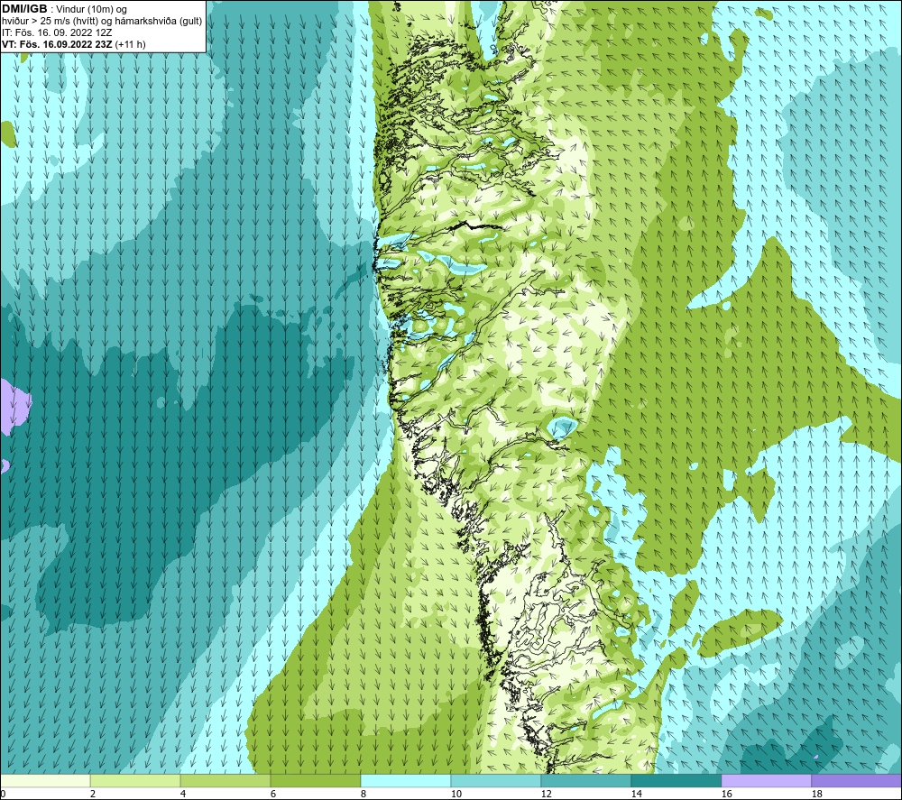Image resolution: width=902 pixels, height=800 pixels.
Task: Click the 2–4 m/s light green legend swatch
Action: click(x=135, y=781)
